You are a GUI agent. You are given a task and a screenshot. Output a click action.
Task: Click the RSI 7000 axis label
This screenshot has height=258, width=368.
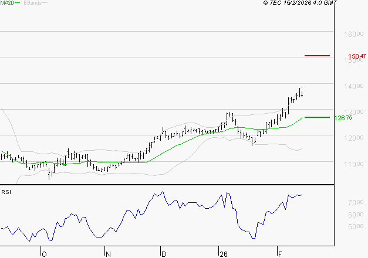pos(356,202)
